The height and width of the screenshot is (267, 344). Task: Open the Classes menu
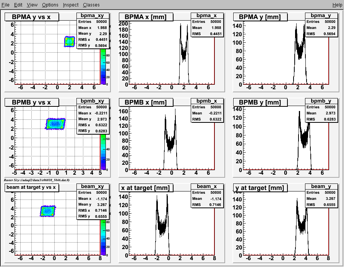(x=91, y=5)
